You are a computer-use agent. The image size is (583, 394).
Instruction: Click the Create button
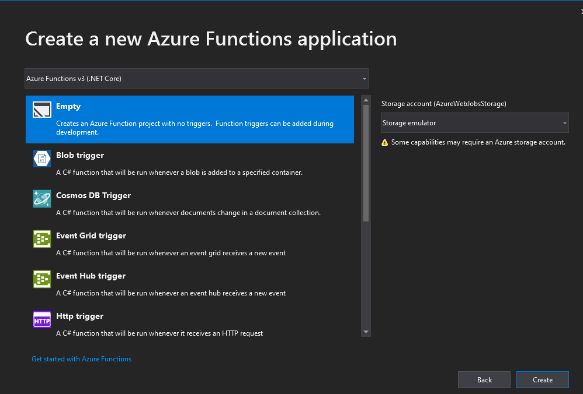[542, 379]
